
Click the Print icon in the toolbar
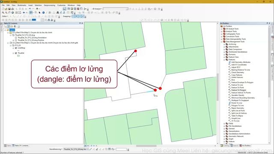(x=12, y=9)
